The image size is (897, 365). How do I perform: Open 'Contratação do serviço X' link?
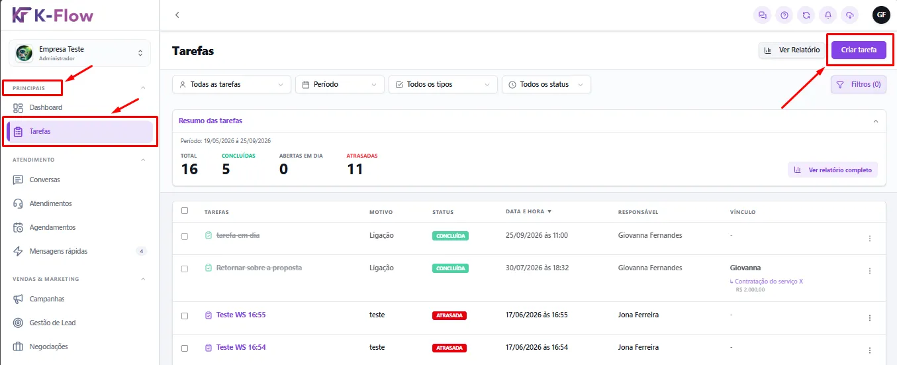coord(769,282)
